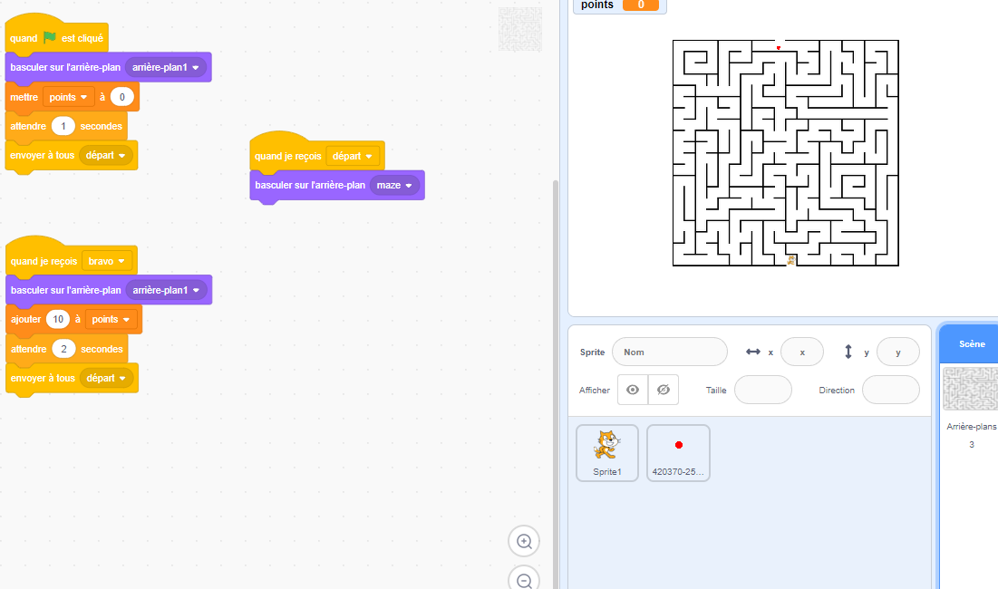The width and height of the screenshot is (998, 589).
Task: Open points dropdown in ajouter block
Action: pos(111,319)
